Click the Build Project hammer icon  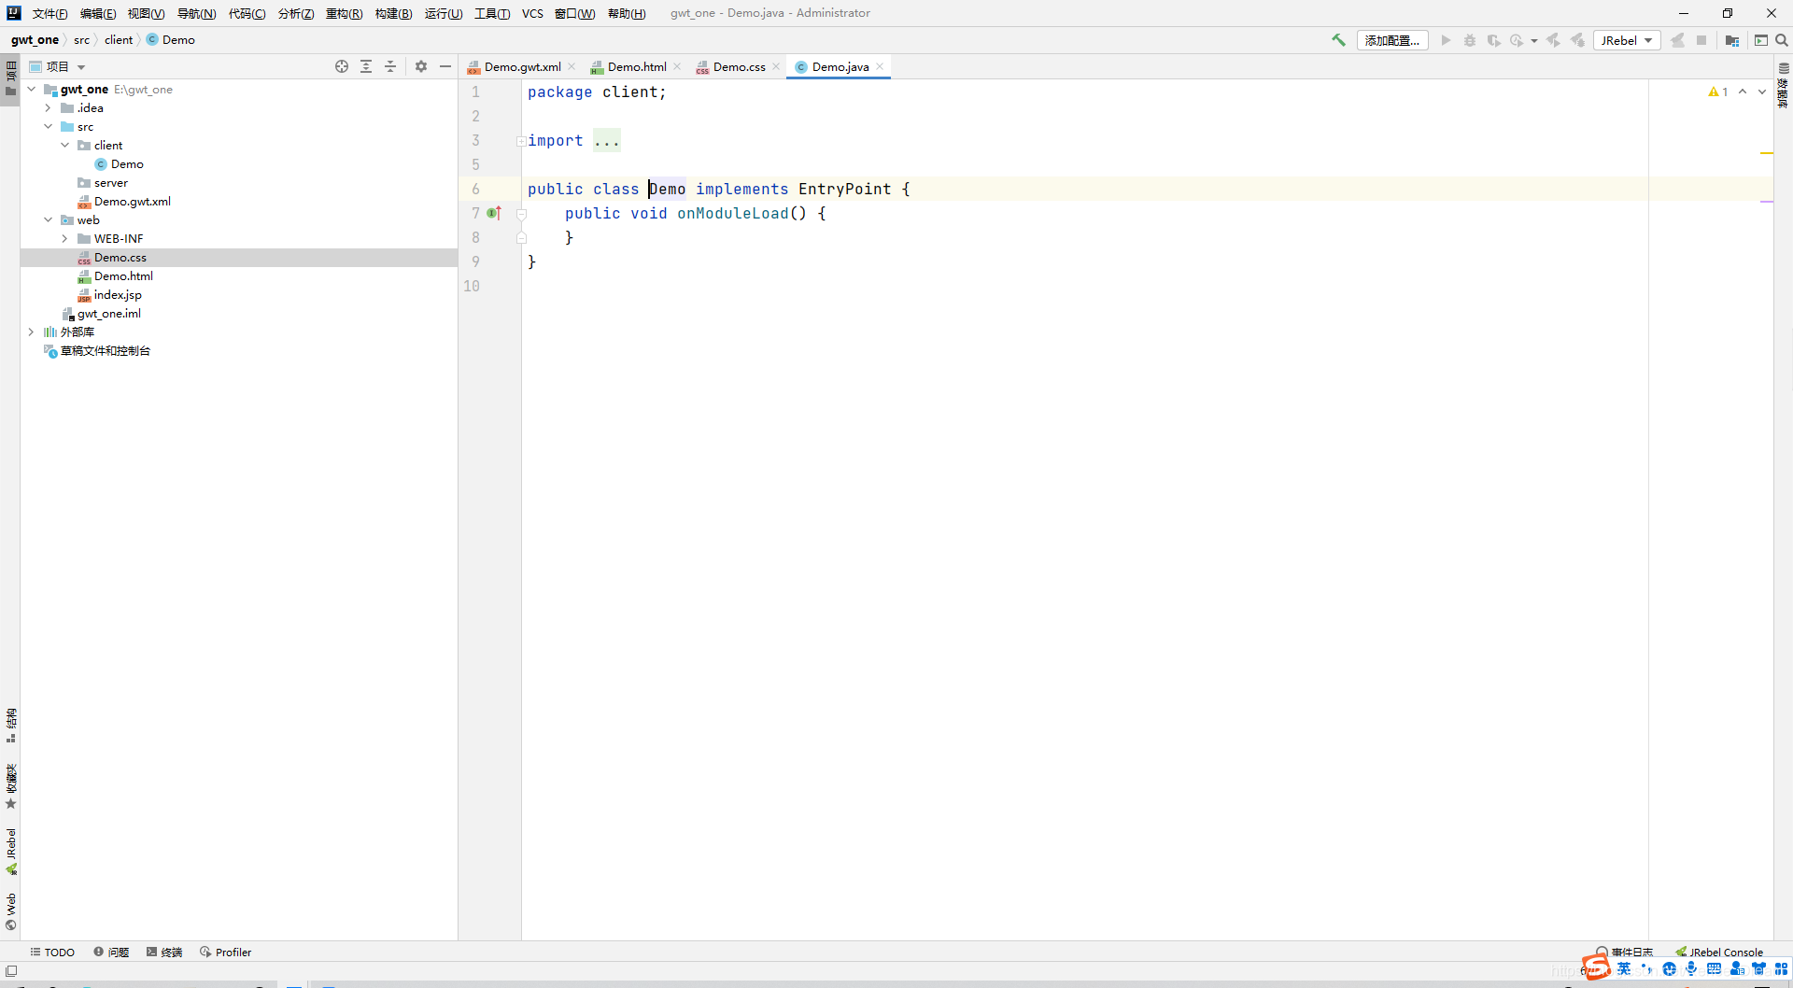1338,40
